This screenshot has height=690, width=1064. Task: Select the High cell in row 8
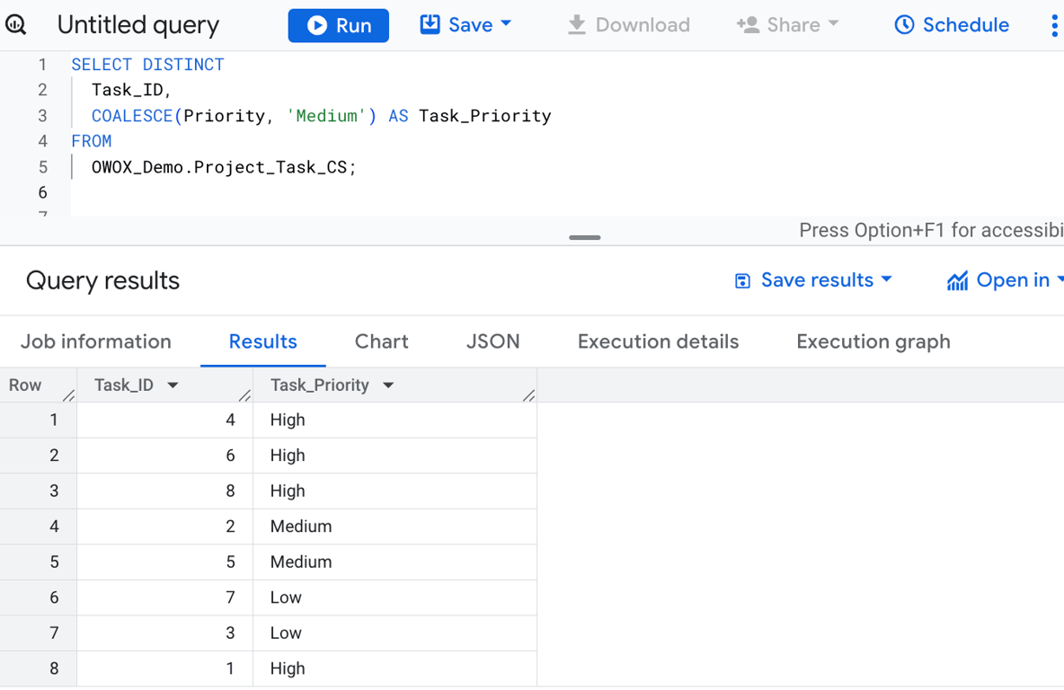click(x=395, y=668)
